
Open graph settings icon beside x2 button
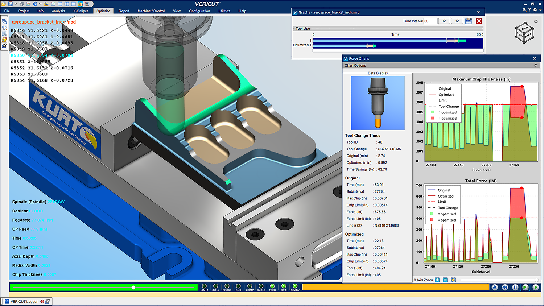click(x=469, y=21)
